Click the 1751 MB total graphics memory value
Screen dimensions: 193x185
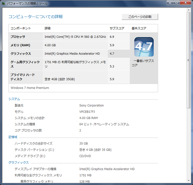click(x=85, y=175)
